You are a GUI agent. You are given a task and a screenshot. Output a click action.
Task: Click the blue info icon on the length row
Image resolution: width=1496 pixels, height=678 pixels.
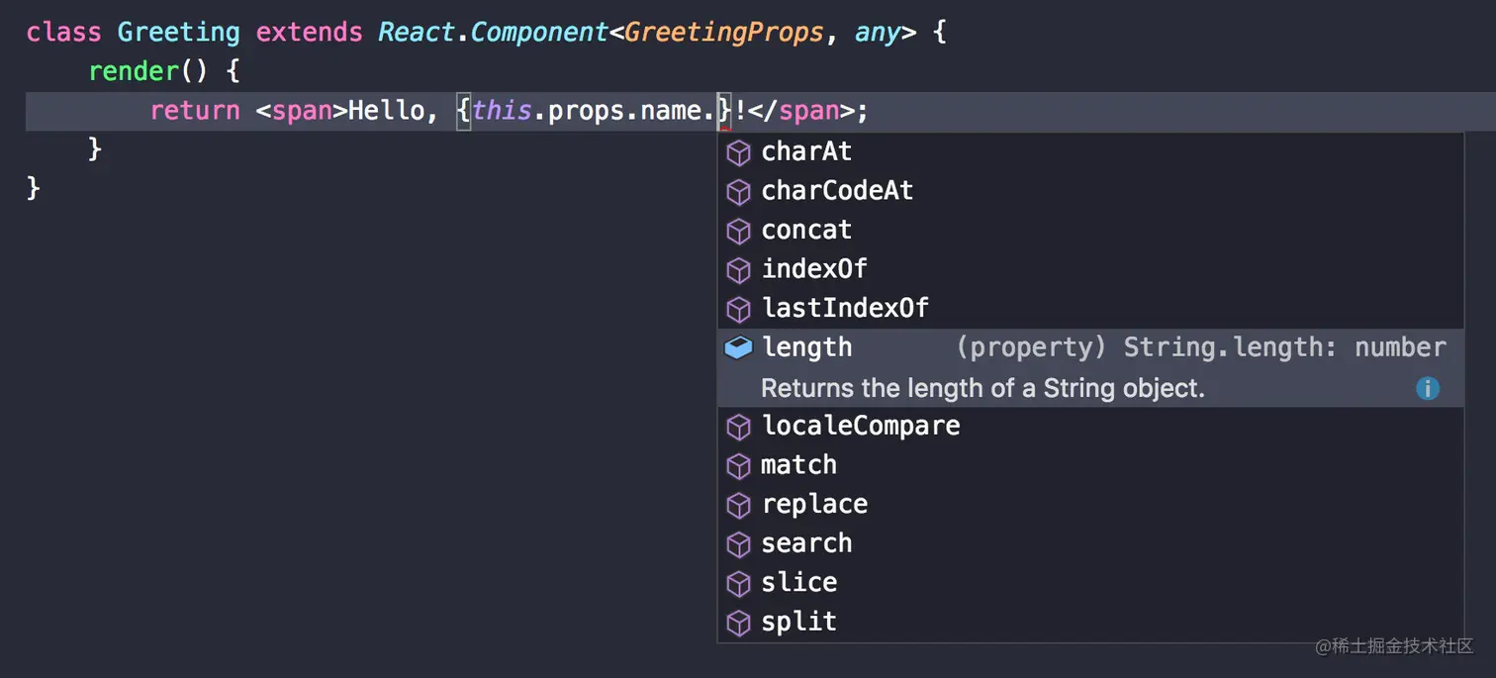[x=1428, y=388]
